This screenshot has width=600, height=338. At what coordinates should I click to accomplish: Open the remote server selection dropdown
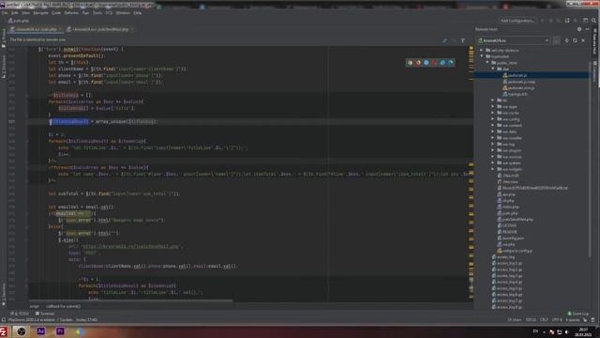(513, 40)
